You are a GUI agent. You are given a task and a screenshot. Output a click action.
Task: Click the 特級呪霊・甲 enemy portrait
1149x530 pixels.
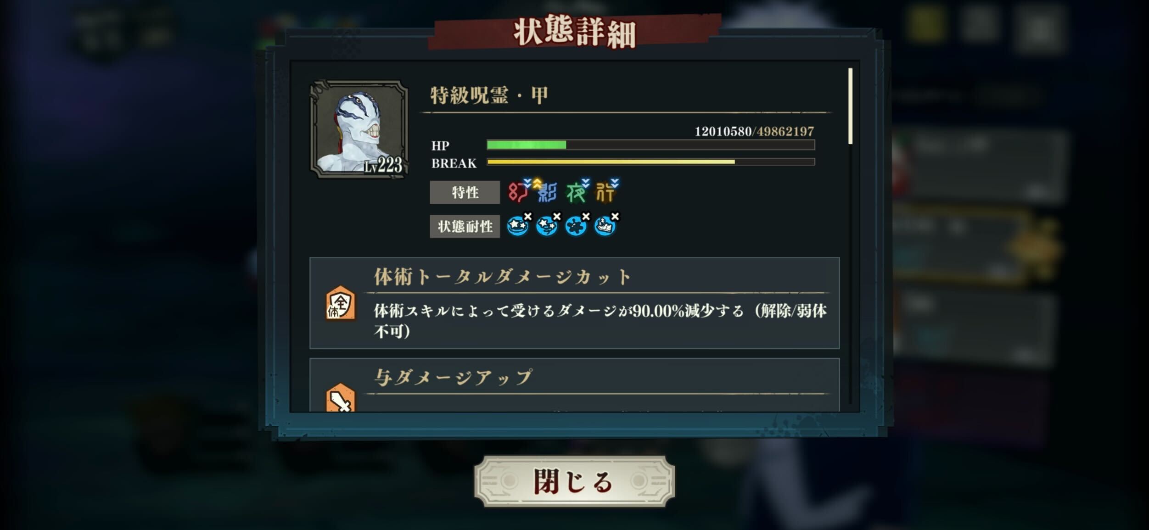pyautogui.click(x=359, y=129)
